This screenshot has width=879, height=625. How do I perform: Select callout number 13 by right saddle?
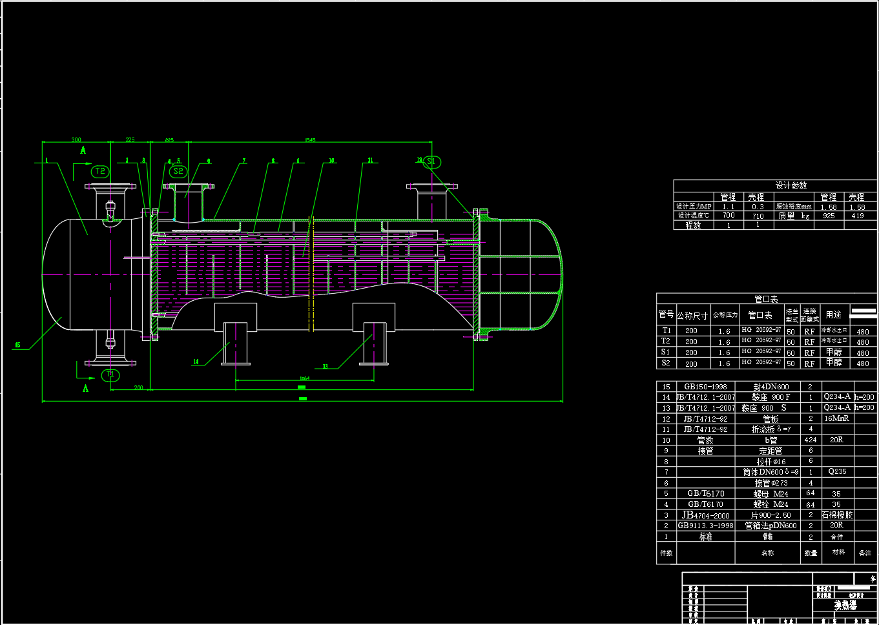(x=325, y=366)
